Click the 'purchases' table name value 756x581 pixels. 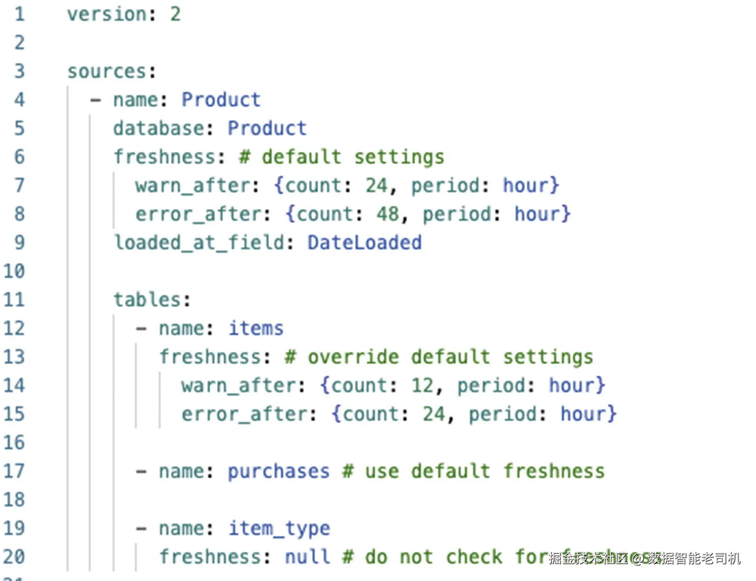pos(279,472)
